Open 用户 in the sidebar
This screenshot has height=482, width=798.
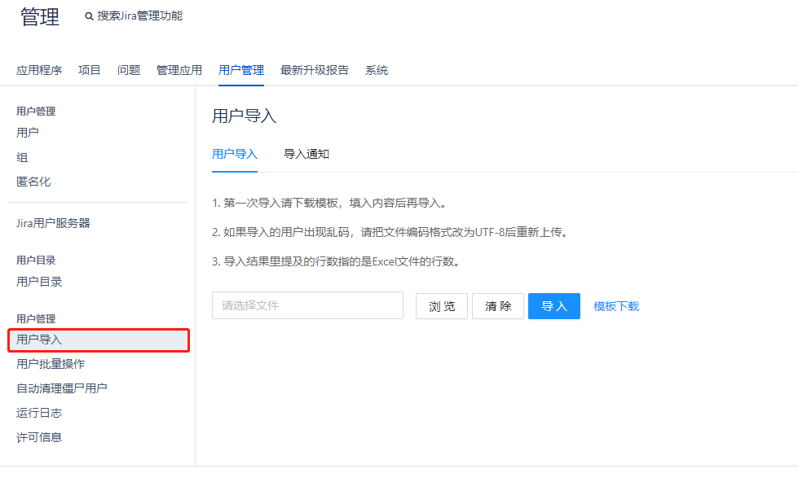(28, 132)
